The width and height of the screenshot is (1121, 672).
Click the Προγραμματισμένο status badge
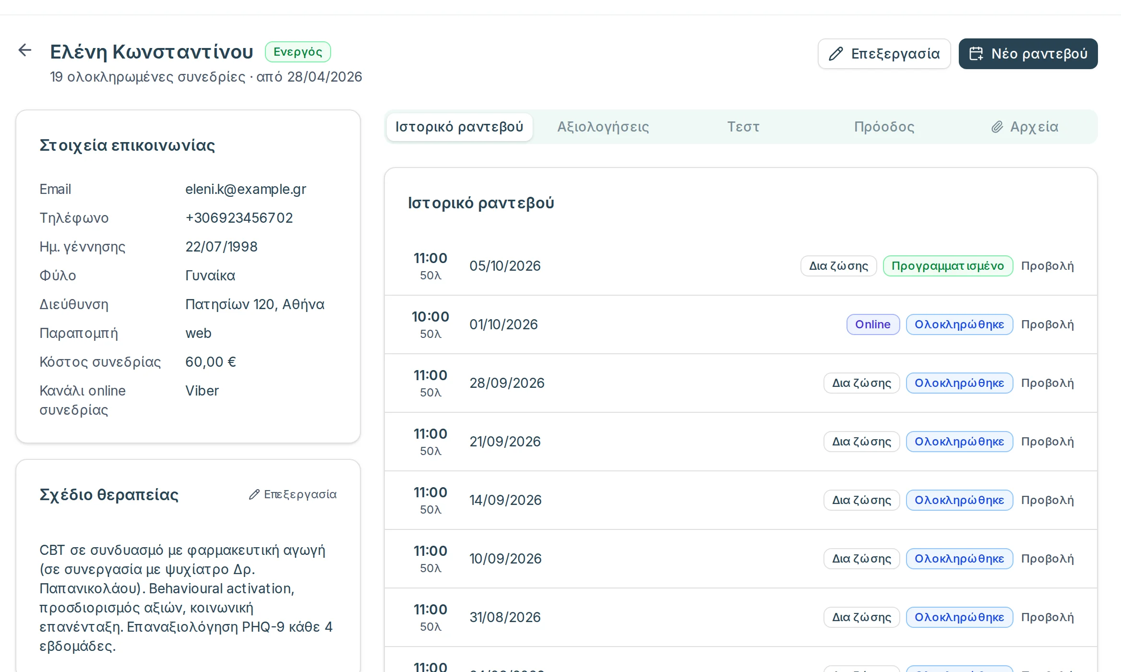(948, 266)
